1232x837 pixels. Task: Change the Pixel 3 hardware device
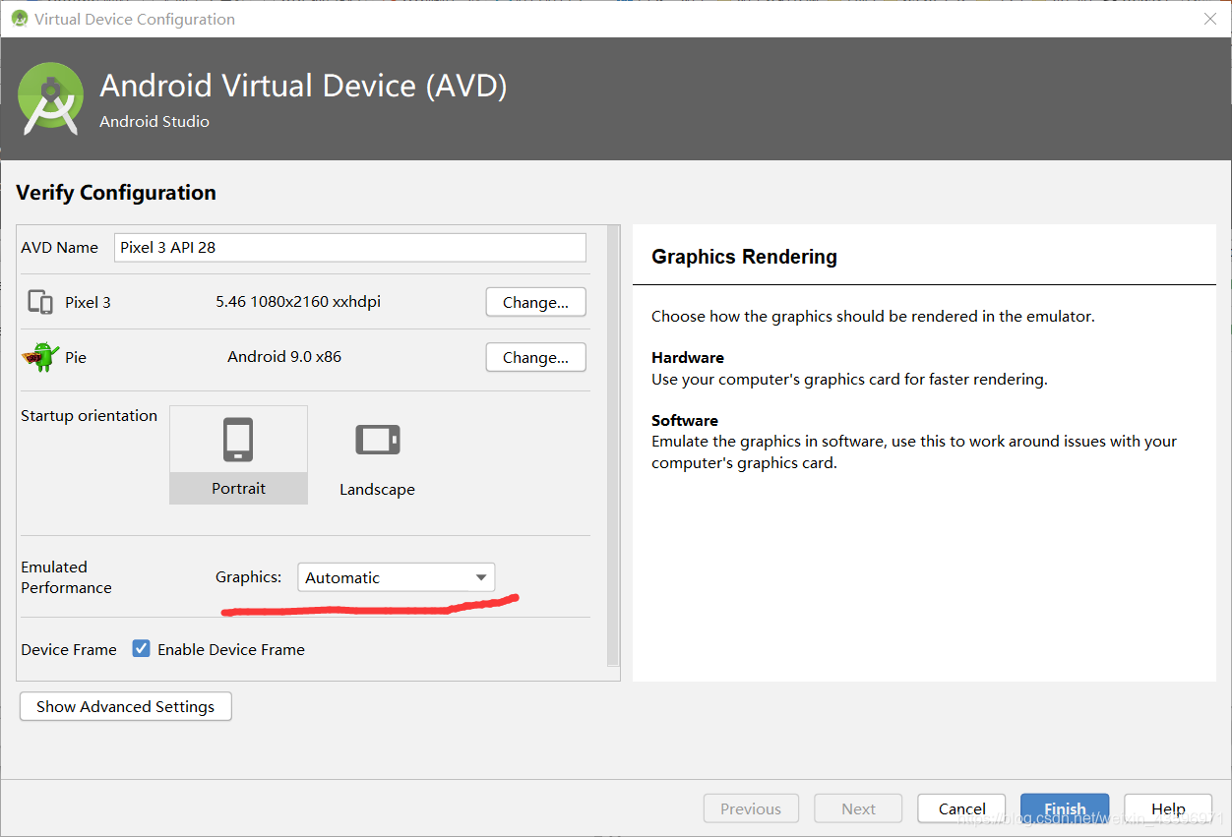[535, 302]
